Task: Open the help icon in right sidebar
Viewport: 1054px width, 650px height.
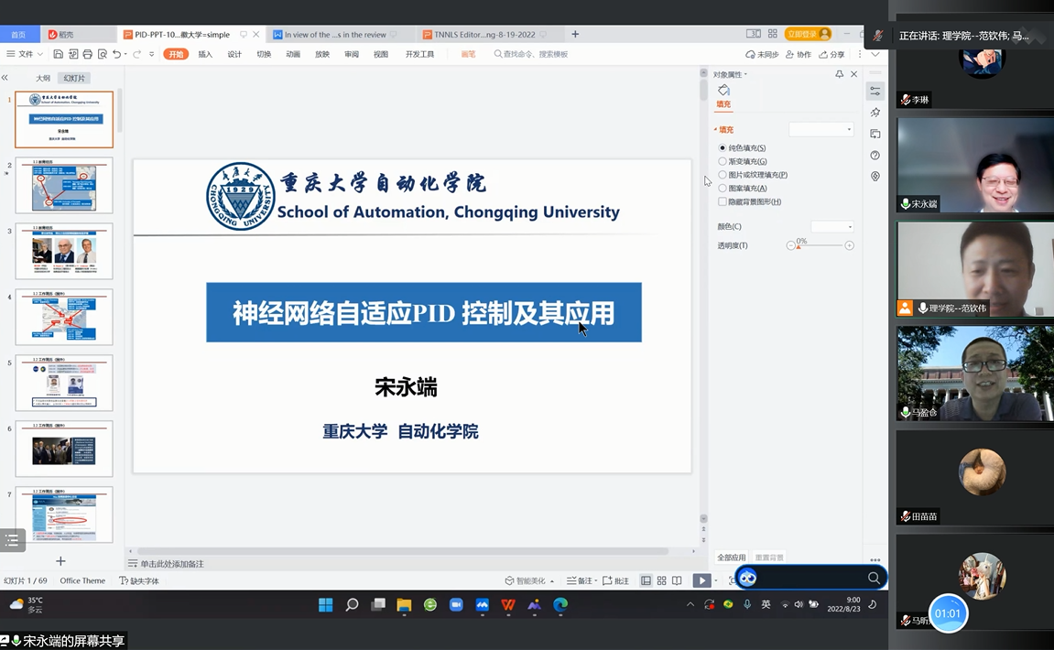Action: [x=875, y=156]
